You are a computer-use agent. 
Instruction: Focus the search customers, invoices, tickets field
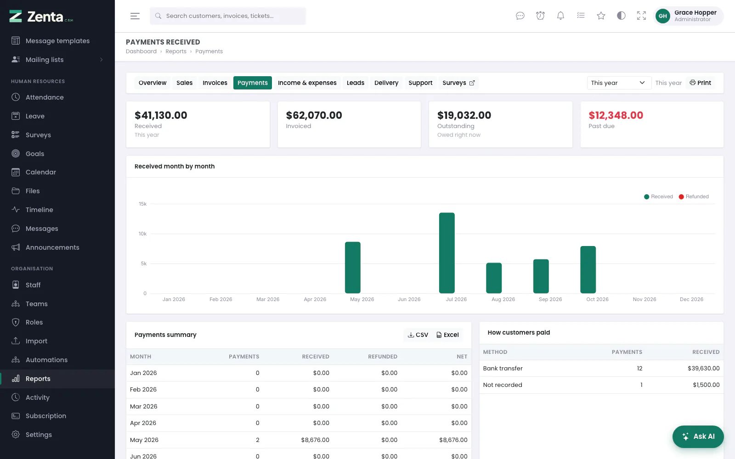coord(228,16)
